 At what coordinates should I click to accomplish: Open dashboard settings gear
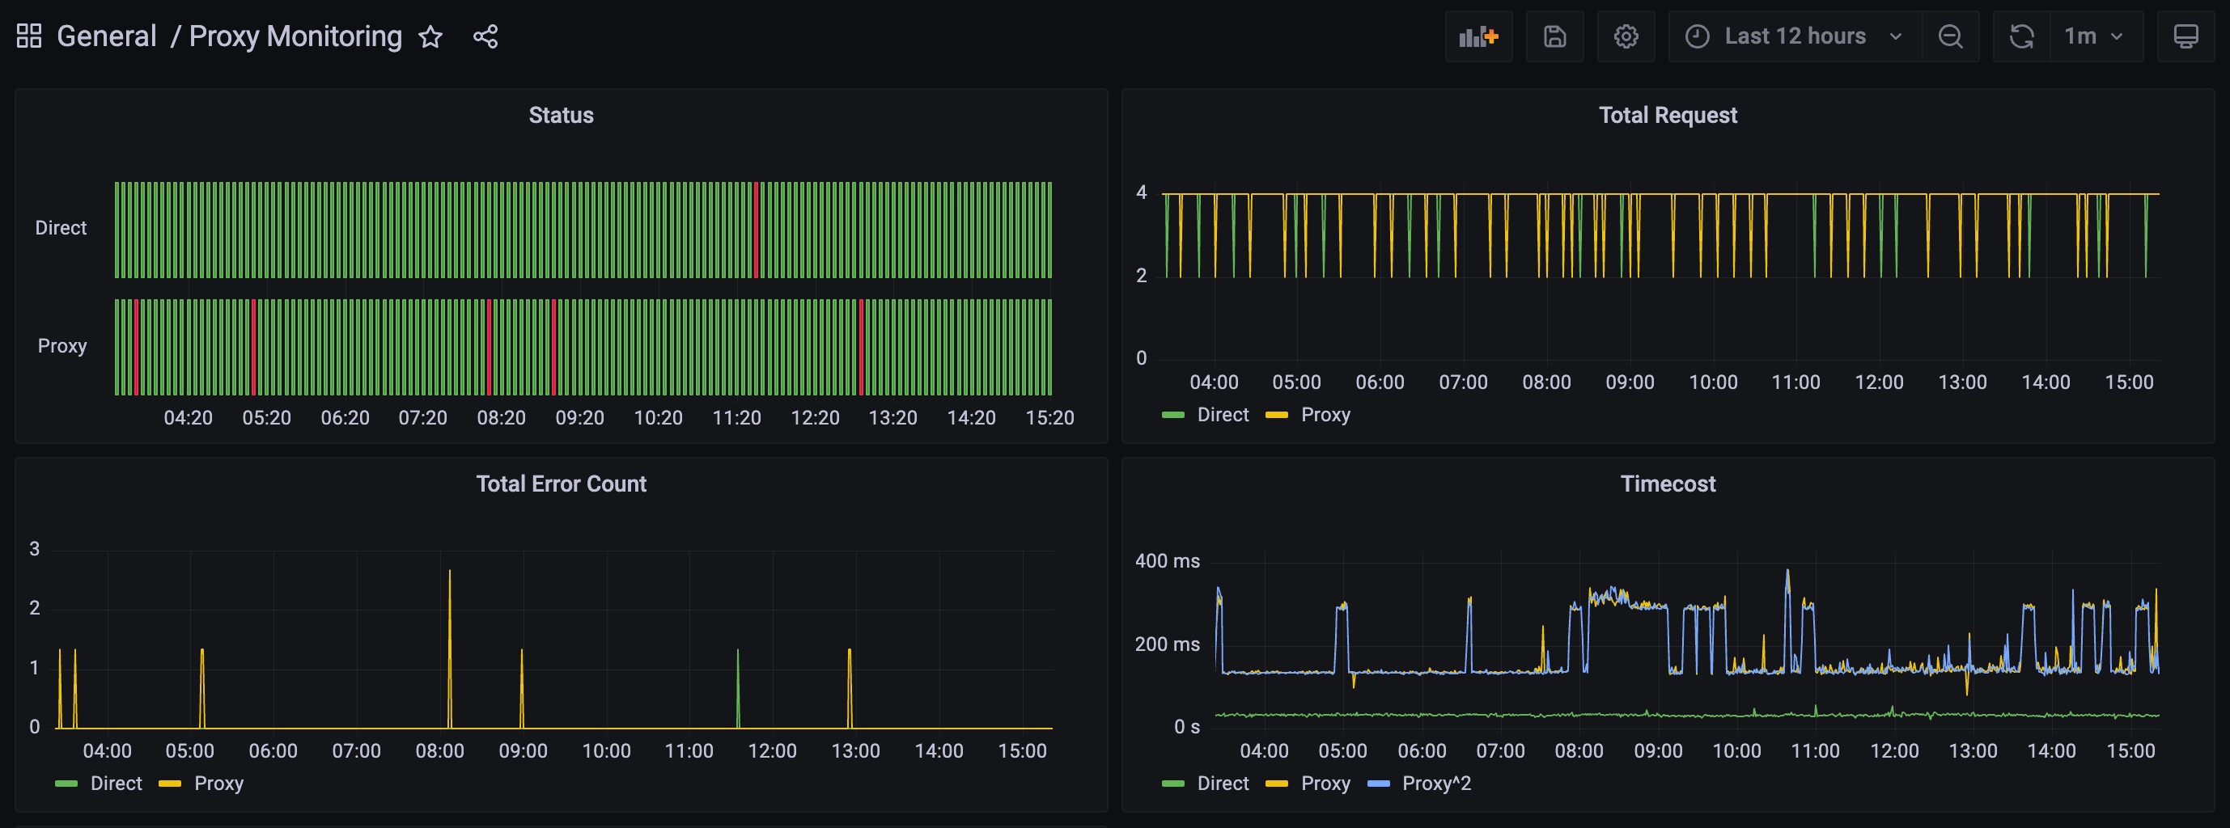tap(1625, 36)
